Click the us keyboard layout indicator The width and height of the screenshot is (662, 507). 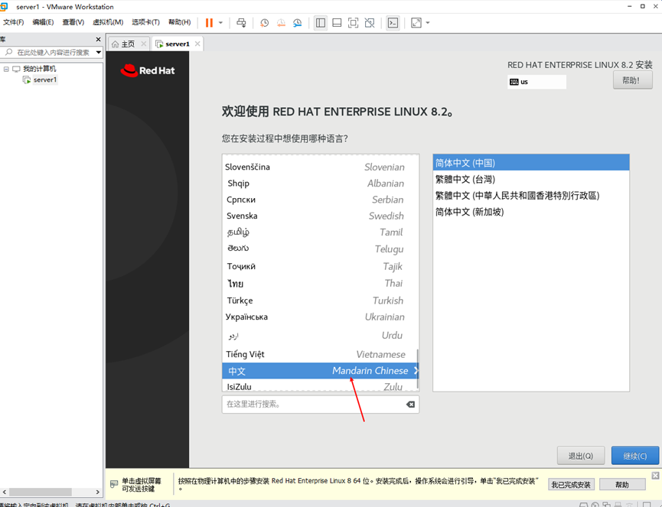click(x=536, y=82)
